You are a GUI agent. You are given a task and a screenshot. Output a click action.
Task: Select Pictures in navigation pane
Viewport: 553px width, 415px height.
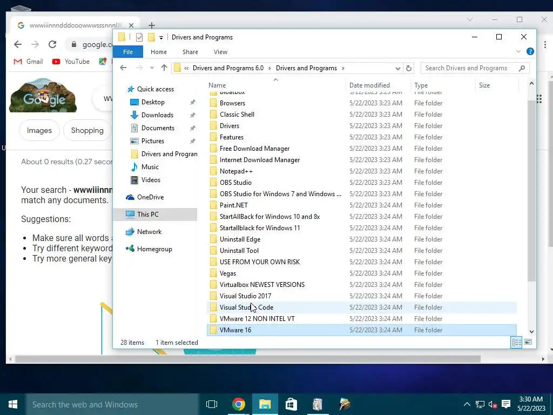[153, 141]
